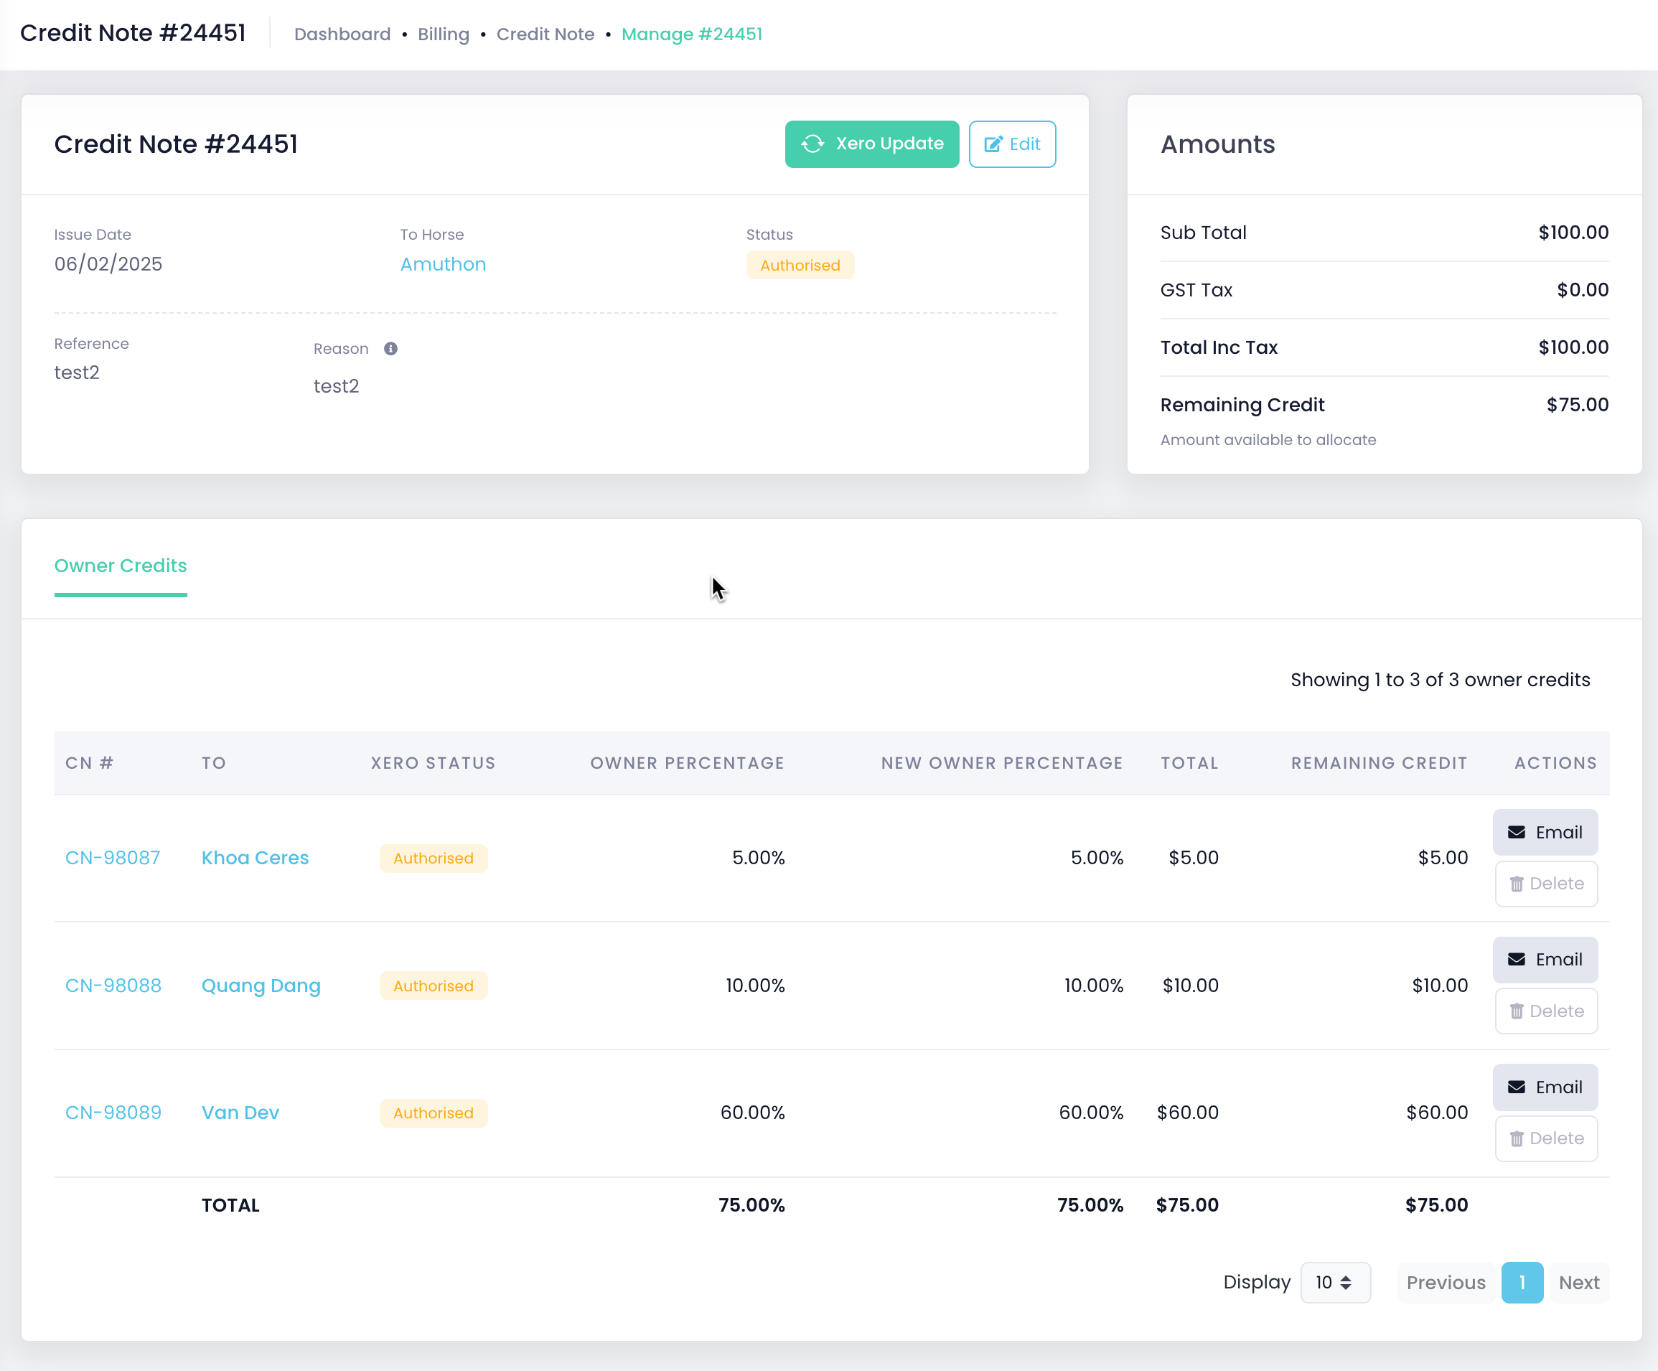Viewport: 1658px width, 1371px height.
Task: Click the Edit pencil icon button
Action: pyautogui.click(x=993, y=144)
